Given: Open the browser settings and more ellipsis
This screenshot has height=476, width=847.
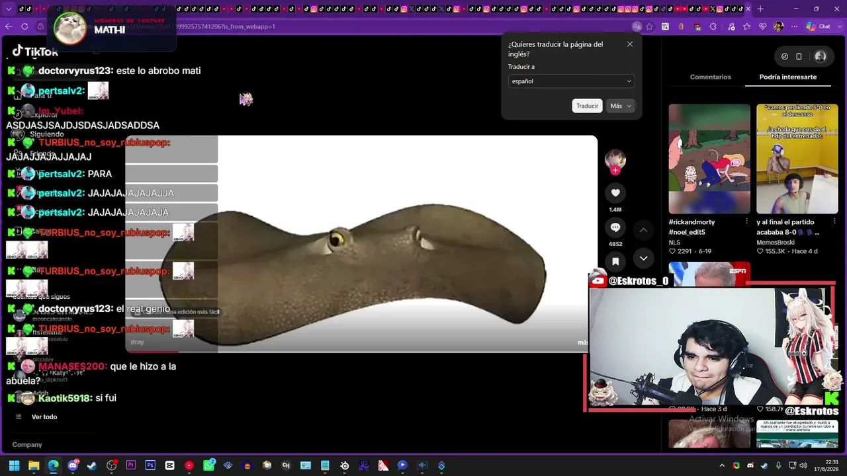Looking at the screenshot, I should click(795, 26).
